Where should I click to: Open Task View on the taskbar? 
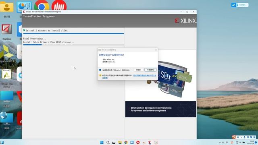(x=114, y=143)
